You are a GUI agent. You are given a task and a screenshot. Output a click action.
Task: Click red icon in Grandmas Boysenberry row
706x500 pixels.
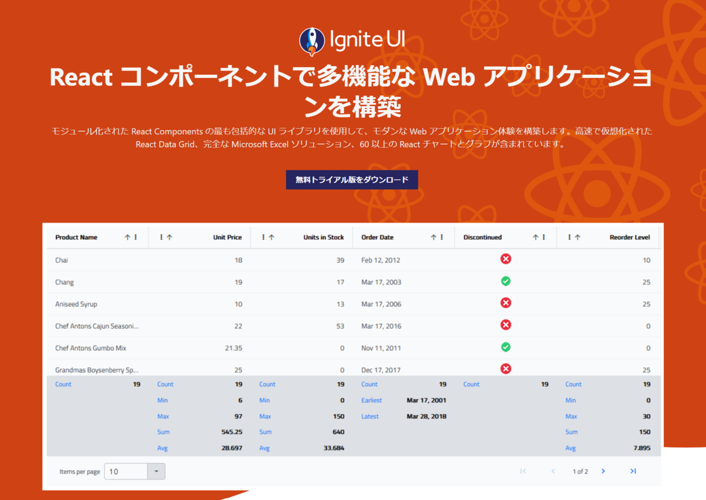[x=505, y=369]
